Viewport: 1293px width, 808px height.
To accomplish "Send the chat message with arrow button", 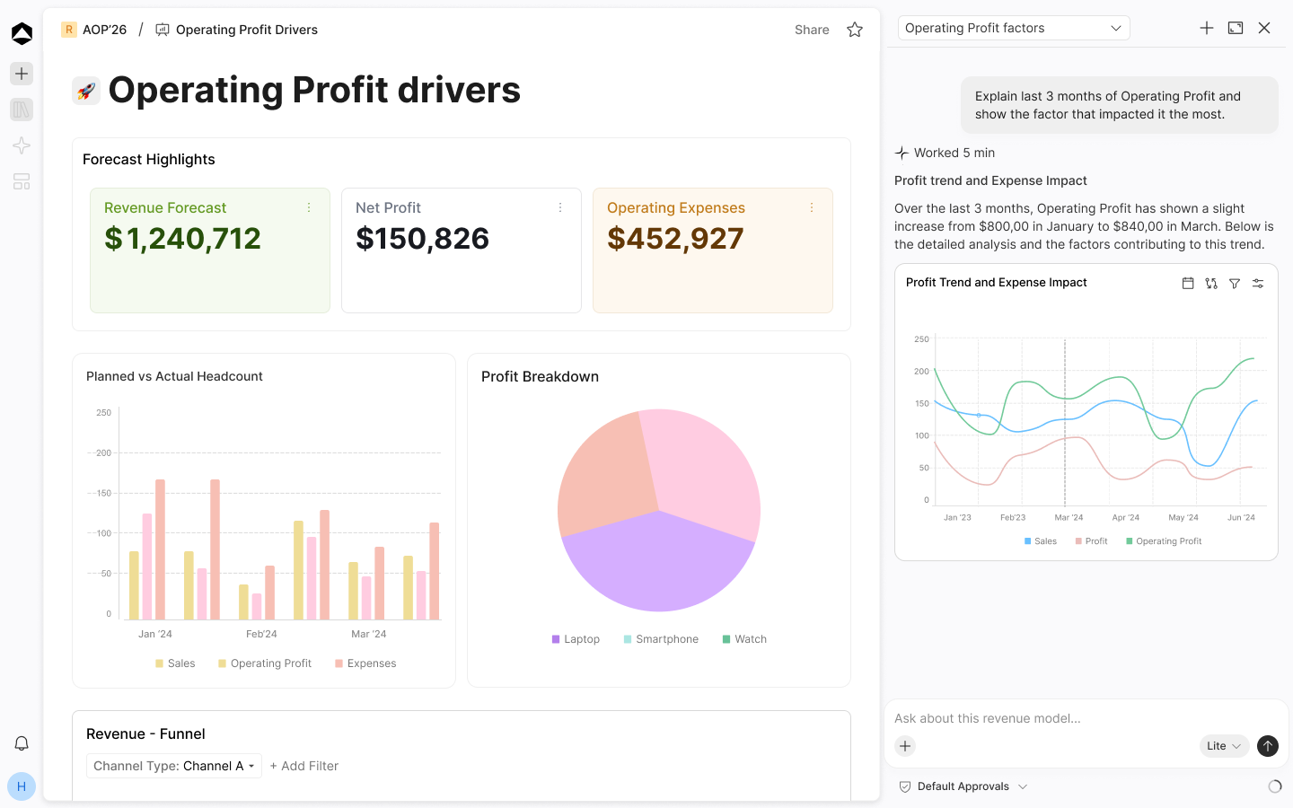I will click(1268, 746).
